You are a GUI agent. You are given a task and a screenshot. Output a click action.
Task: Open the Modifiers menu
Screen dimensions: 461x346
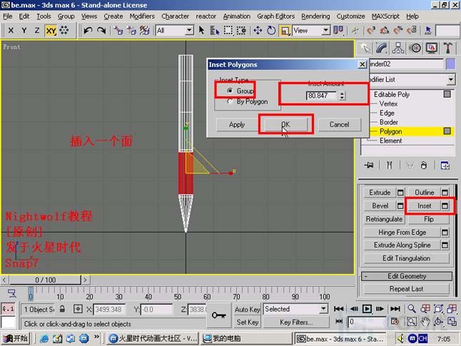142,16
